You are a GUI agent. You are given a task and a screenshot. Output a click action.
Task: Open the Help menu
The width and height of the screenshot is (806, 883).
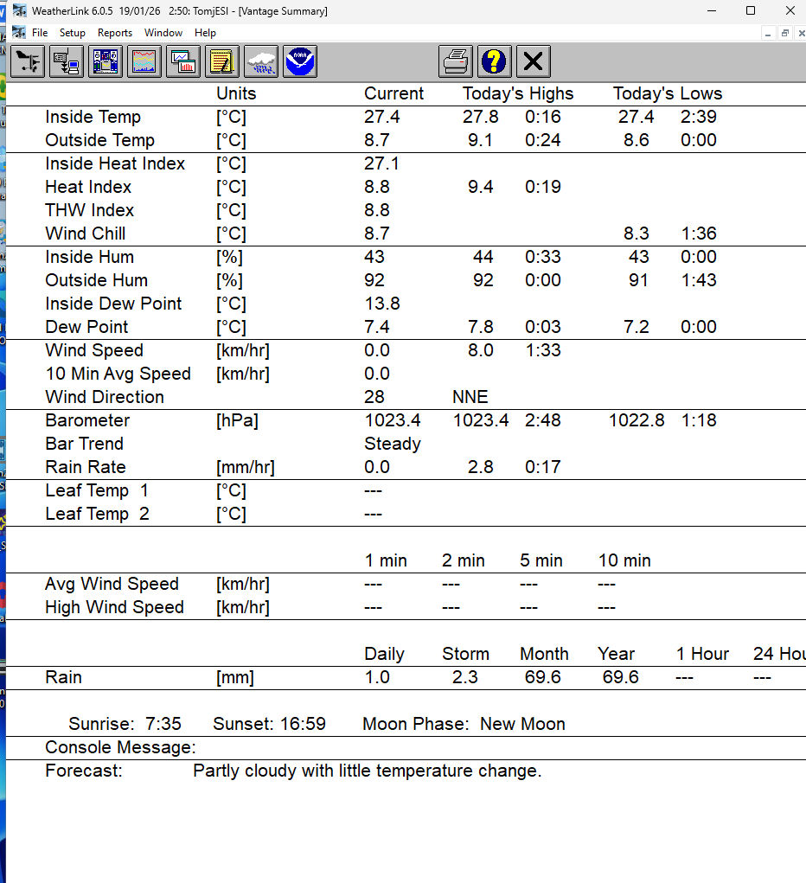205,33
